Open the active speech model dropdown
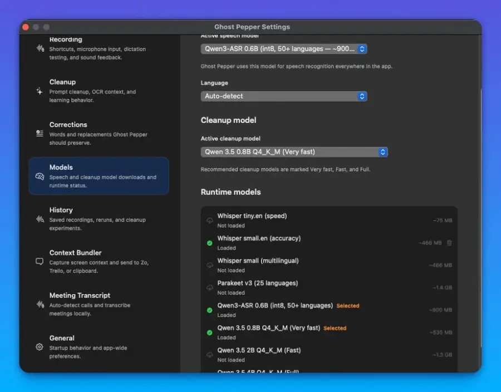Image resolution: width=501 pixels, height=392 pixels. click(x=284, y=49)
